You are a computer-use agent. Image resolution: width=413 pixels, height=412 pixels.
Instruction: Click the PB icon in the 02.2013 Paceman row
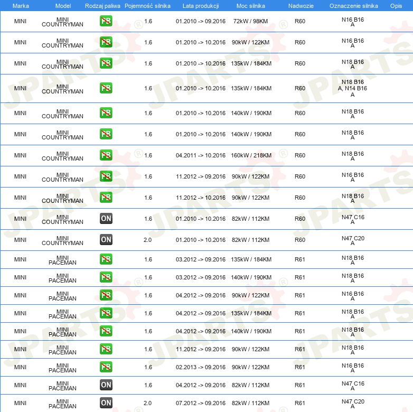click(x=106, y=367)
